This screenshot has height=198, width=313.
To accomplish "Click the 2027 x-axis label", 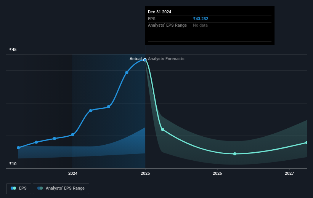I will [289, 173].
